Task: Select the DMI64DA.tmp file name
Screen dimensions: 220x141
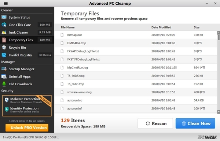Action: click(x=77, y=43)
